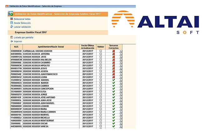Click the Altai app icon in title bar
Viewport: 206px width, 133px height.
coord(7,6)
